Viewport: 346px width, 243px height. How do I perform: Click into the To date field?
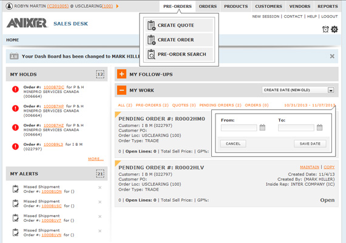(x=296, y=128)
